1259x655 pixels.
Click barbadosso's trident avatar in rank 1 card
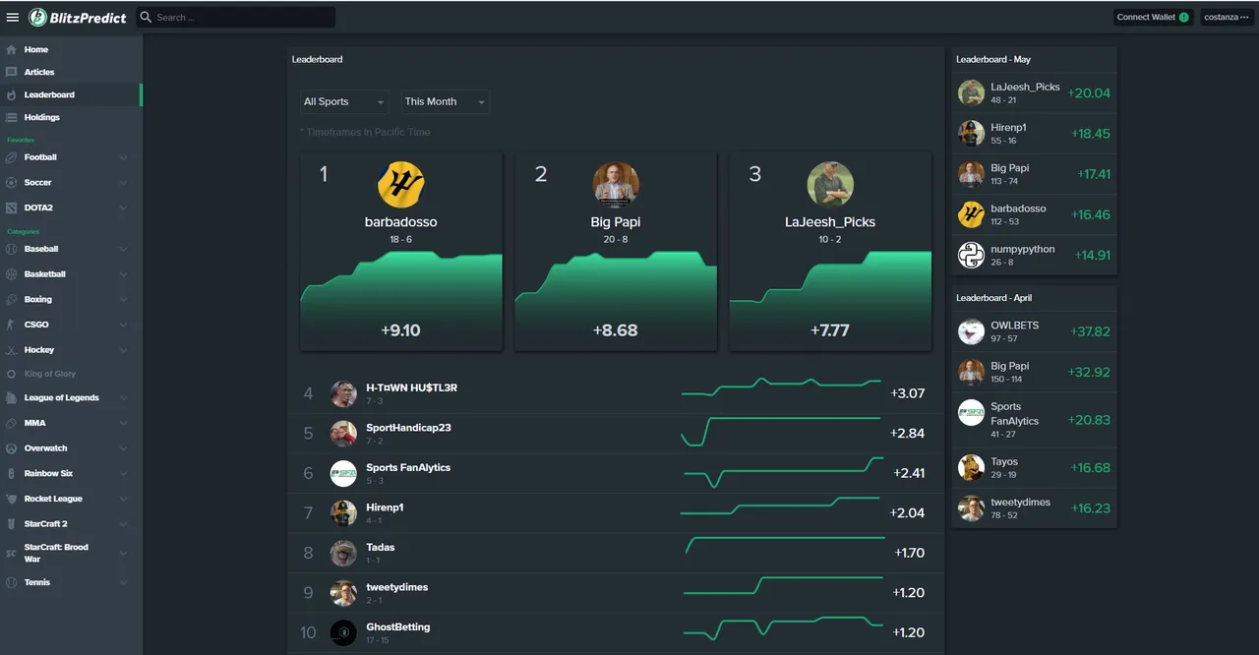400,184
